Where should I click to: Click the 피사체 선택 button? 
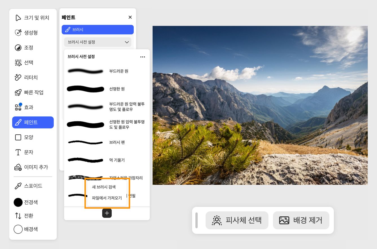pos(237,220)
